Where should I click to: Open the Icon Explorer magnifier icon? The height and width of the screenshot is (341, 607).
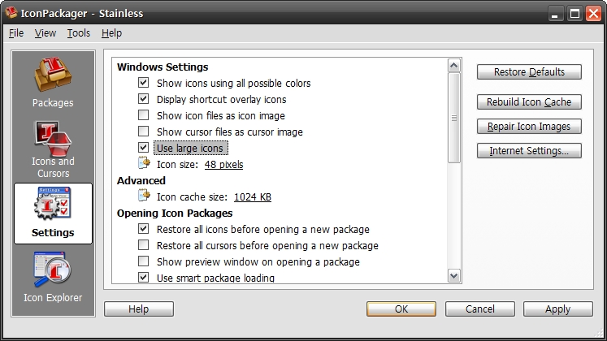tap(53, 270)
